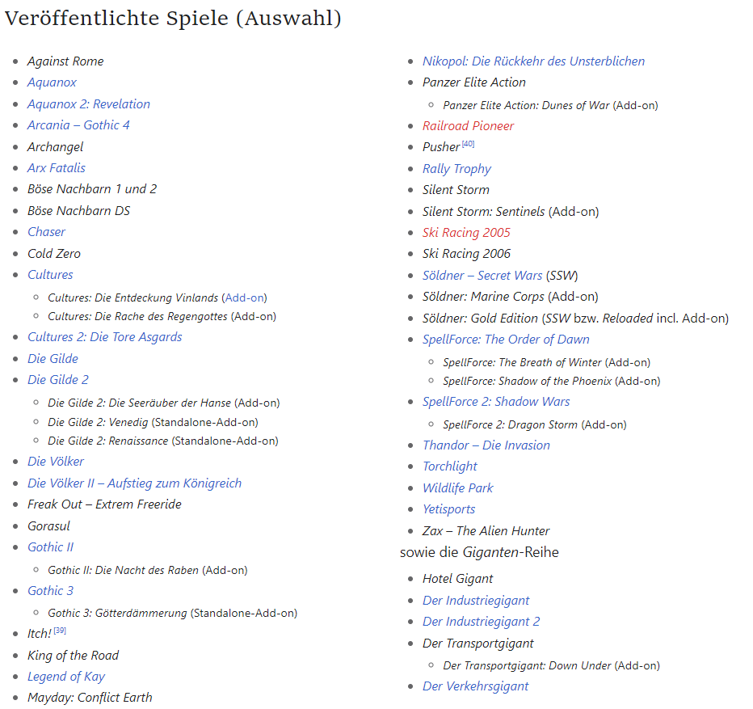Open the Aquanox article link

(52, 82)
